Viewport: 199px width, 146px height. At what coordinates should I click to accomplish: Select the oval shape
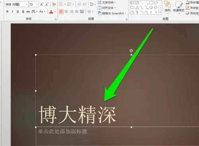[x=156, y=3]
